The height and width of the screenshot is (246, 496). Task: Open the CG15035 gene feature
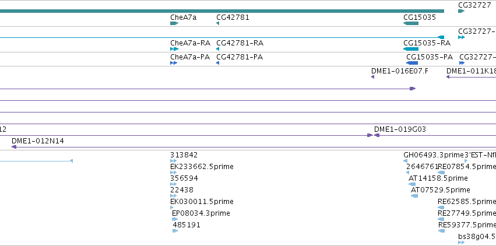pyautogui.click(x=411, y=23)
